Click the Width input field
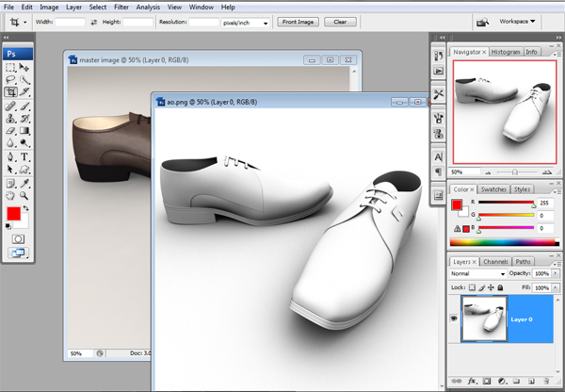565x392 pixels. coord(70,22)
